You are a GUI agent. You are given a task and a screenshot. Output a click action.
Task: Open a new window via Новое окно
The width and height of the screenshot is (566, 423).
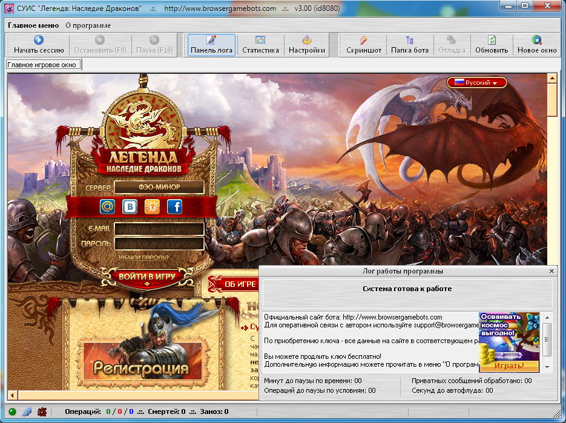[537, 45]
